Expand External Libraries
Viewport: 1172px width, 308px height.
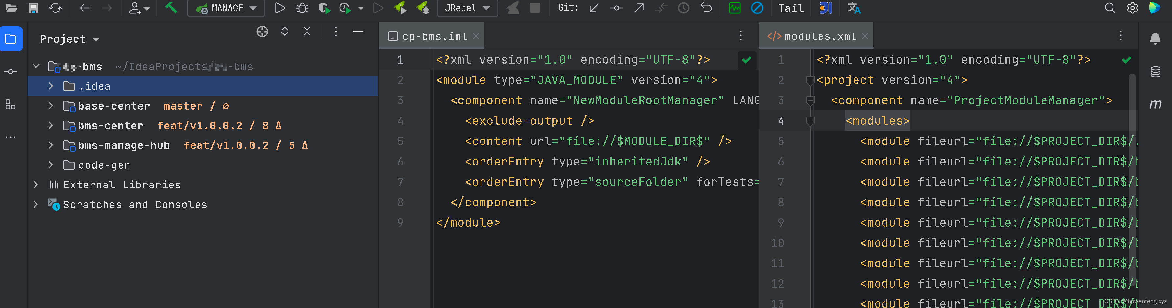coord(36,185)
